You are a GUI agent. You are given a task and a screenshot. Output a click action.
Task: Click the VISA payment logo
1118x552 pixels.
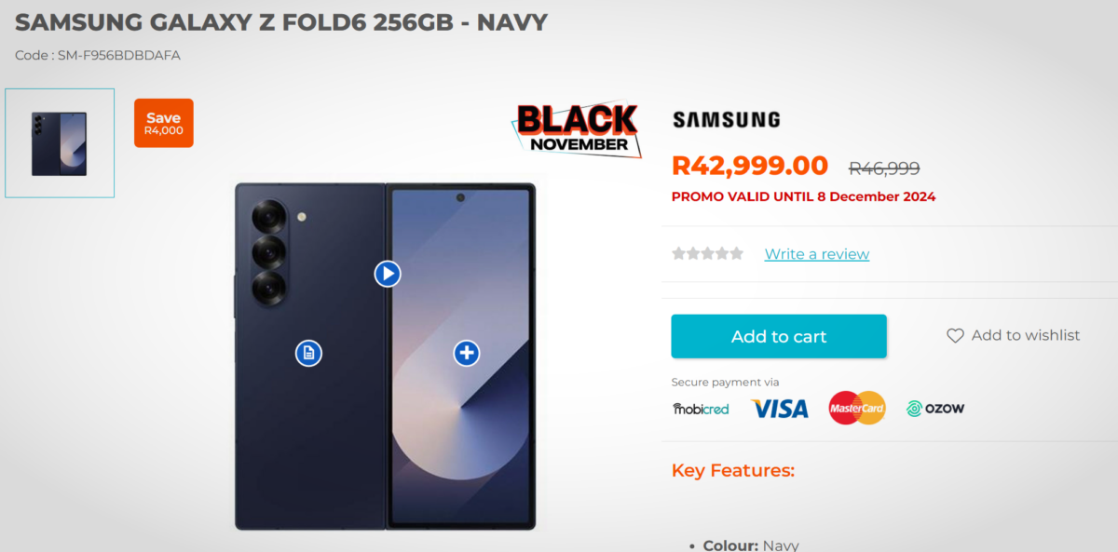coord(779,409)
